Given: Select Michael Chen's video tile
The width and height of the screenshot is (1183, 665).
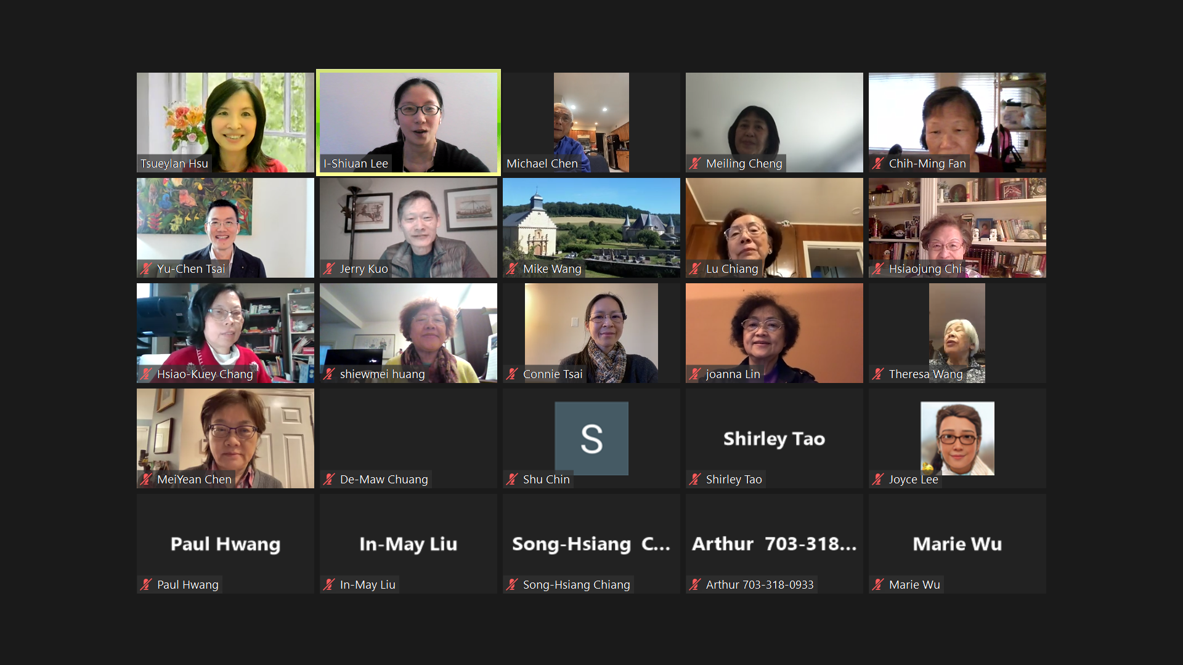Looking at the screenshot, I should [x=591, y=123].
